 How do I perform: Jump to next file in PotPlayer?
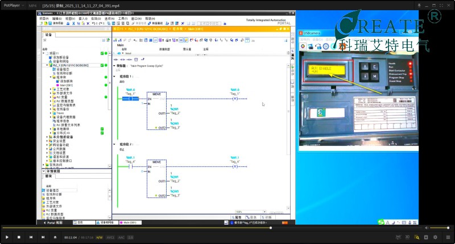coord(43,237)
